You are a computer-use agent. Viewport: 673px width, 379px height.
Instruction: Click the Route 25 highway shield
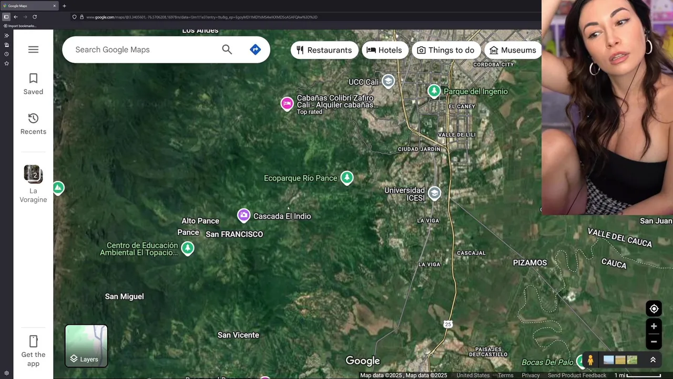pyautogui.click(x=448, y=324)
